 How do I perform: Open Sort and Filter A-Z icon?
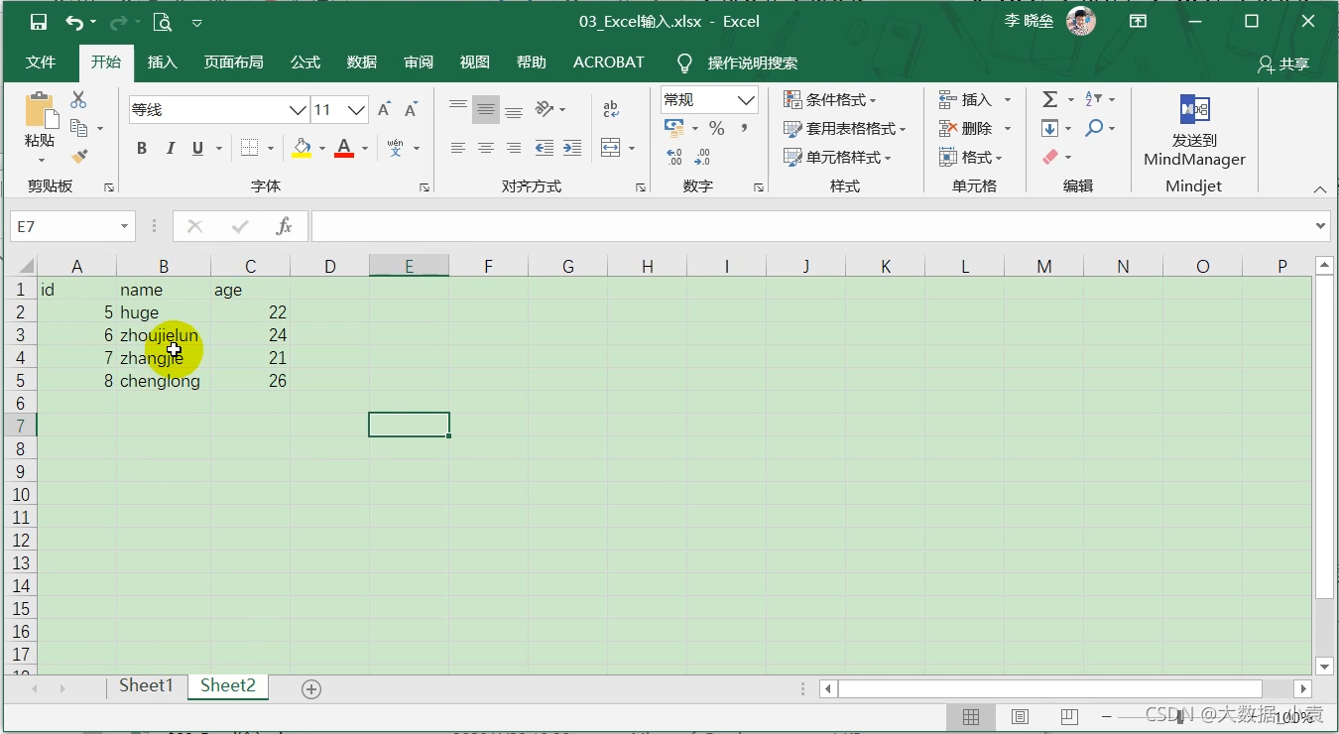point(1093,99)
